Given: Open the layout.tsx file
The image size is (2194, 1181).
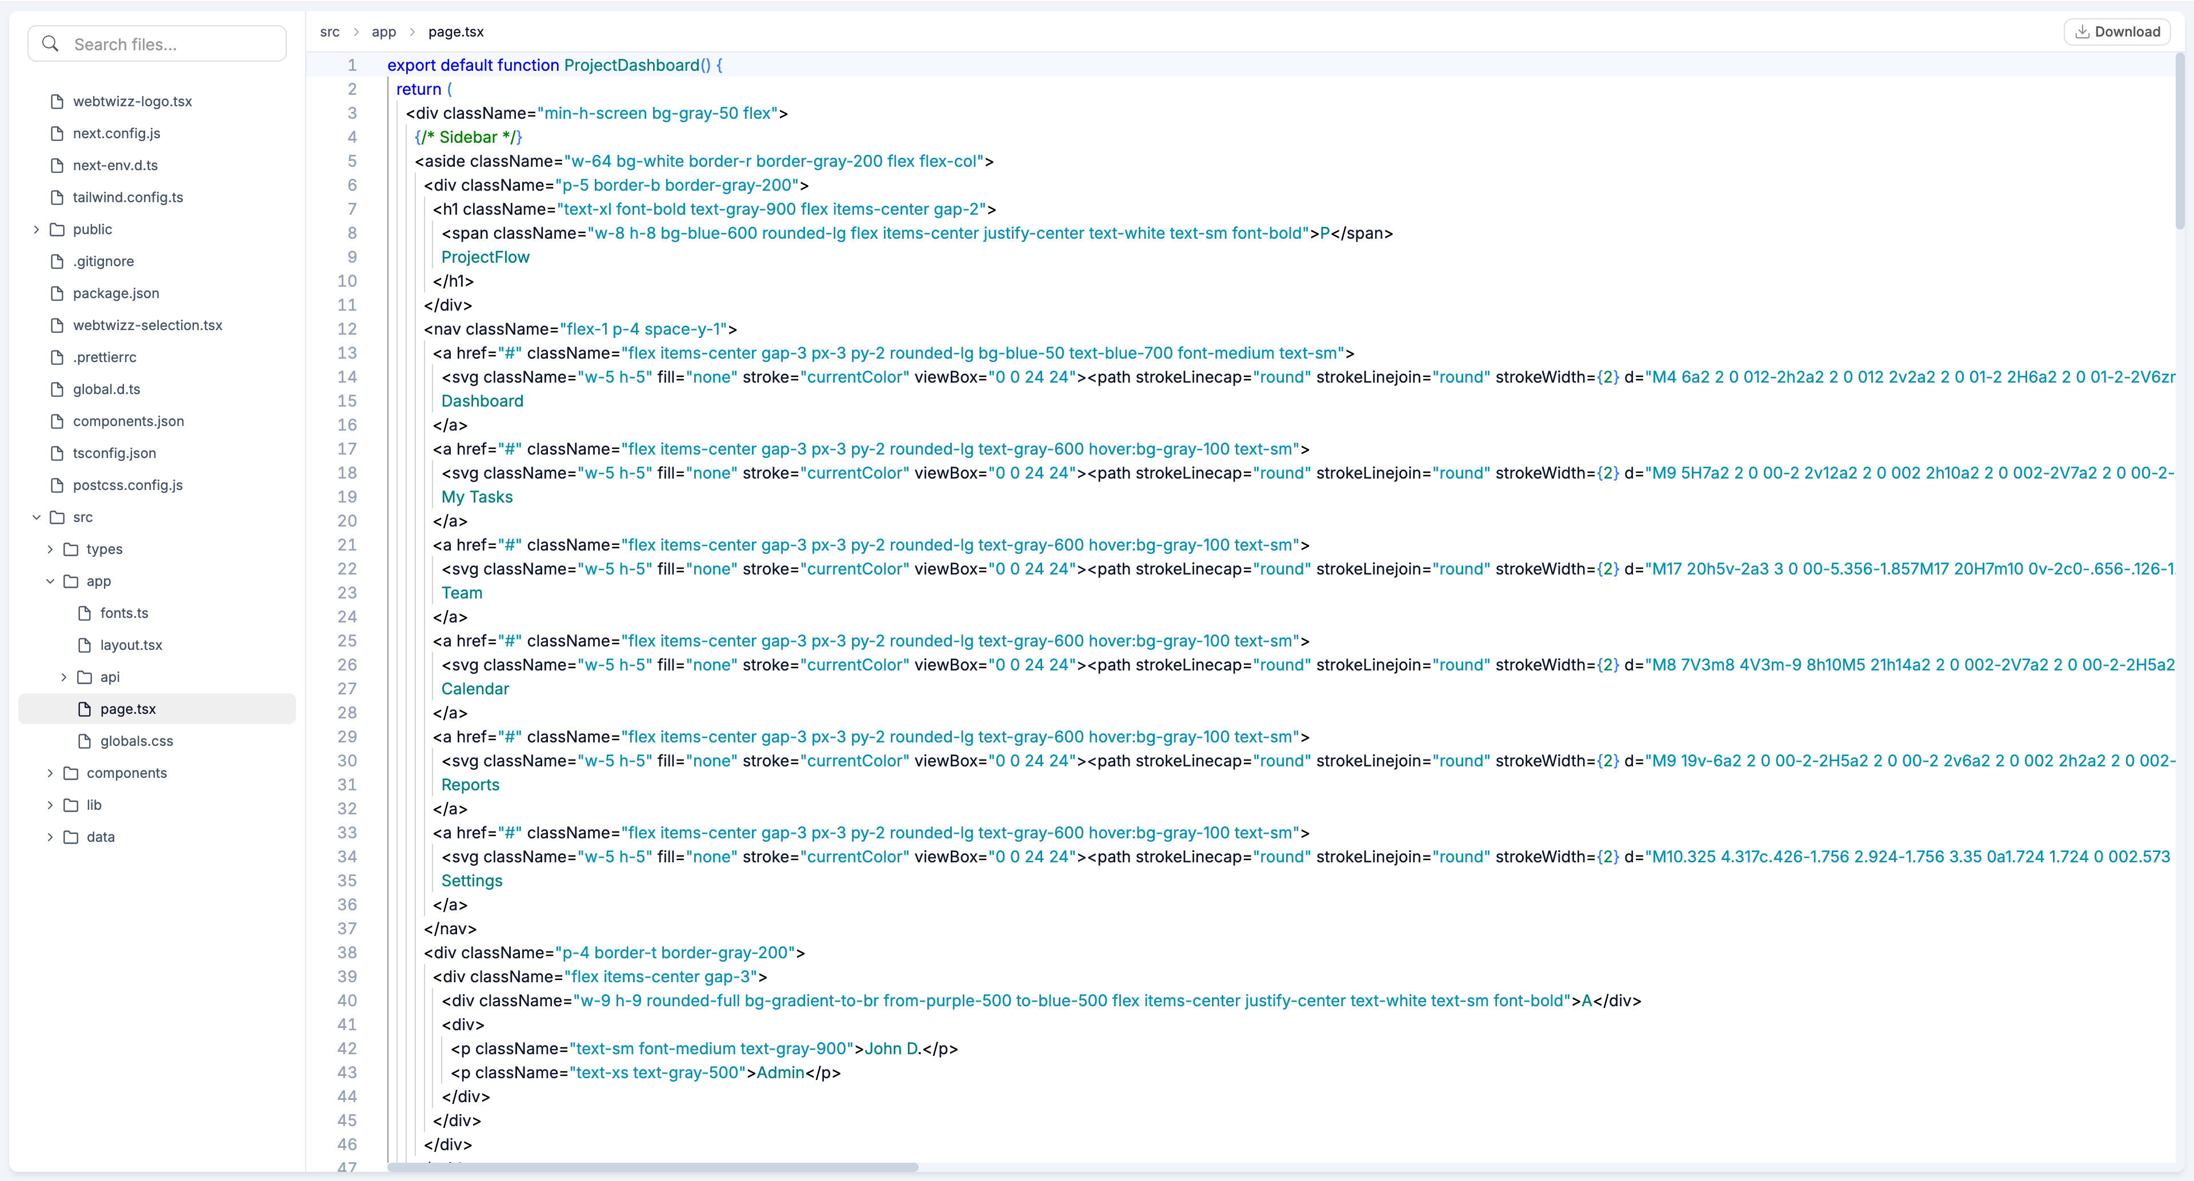Looking at the screenshot, I should tap(131, 645).
